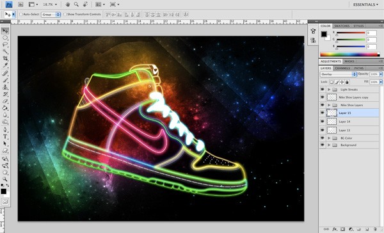Select the Path Selection tool
384x233 pixels.
coord(5,143)
